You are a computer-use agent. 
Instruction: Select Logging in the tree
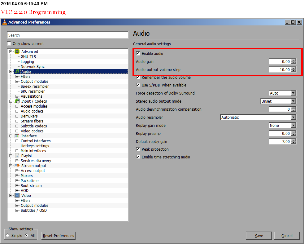click(x=27, y=61)
